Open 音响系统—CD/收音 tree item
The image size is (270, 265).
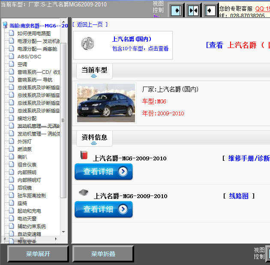[39, 72]
